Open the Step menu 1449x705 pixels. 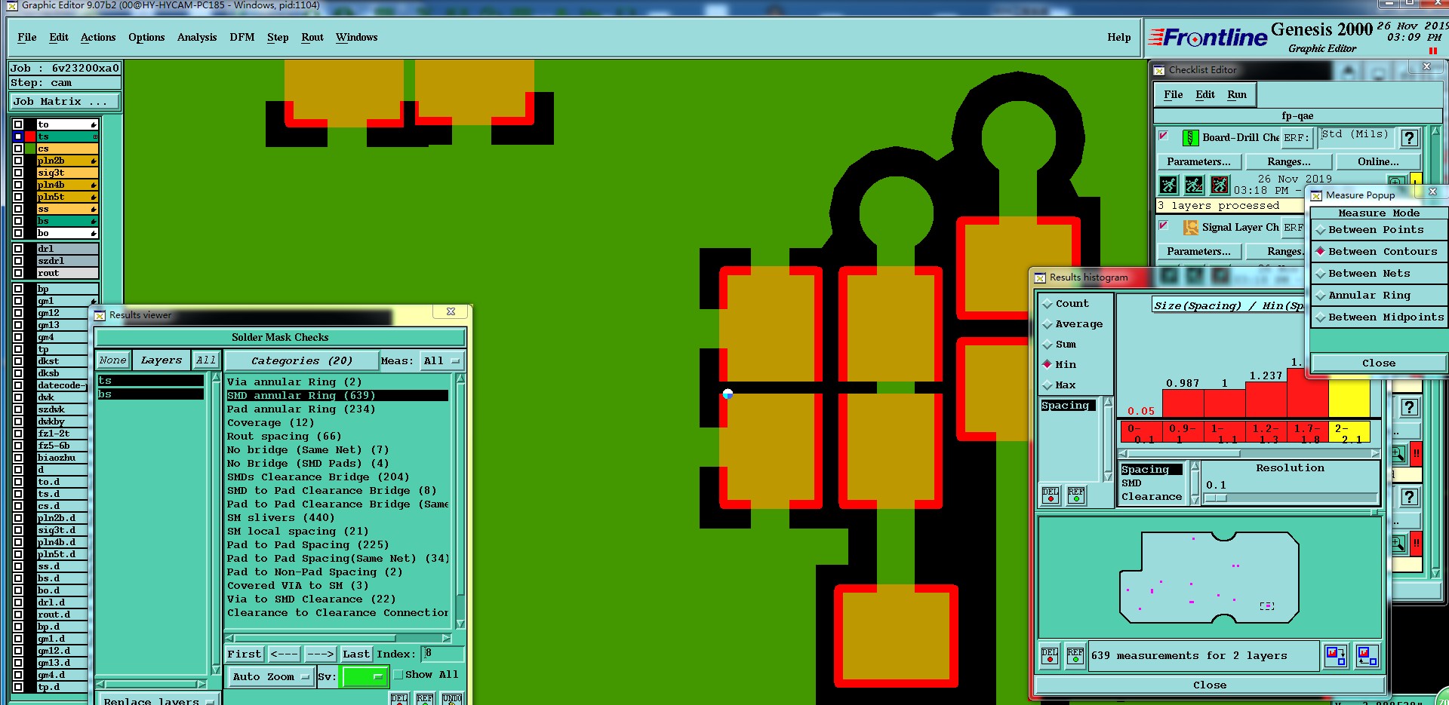pyautogui.click(x=278, y=38)
